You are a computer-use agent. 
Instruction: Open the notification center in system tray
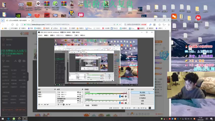click(212, 119)
